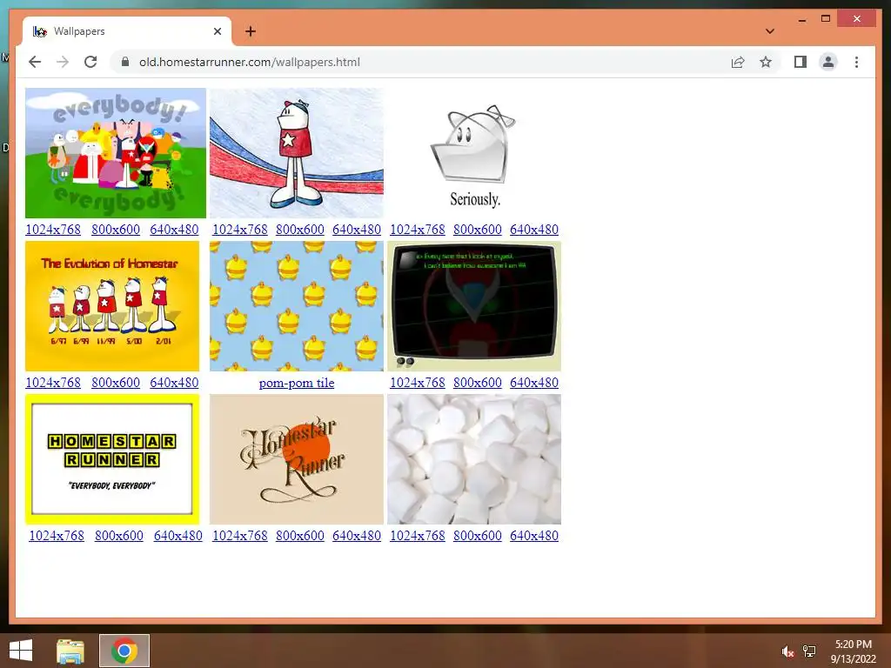Launch File Explorer from taskbar
The height and width of the screenshot is (668, 891).
70,651
